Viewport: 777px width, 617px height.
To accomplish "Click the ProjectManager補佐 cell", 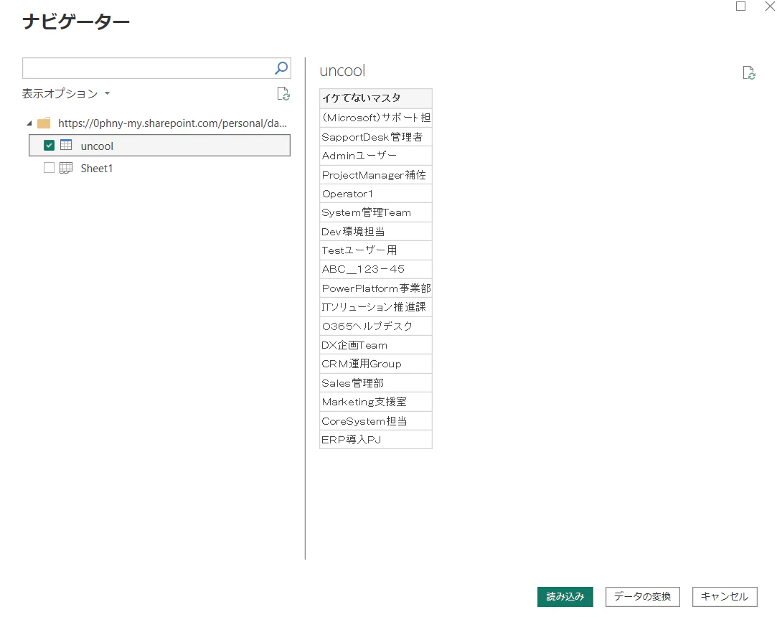I will pyautogui.click(x=376, y=175).
